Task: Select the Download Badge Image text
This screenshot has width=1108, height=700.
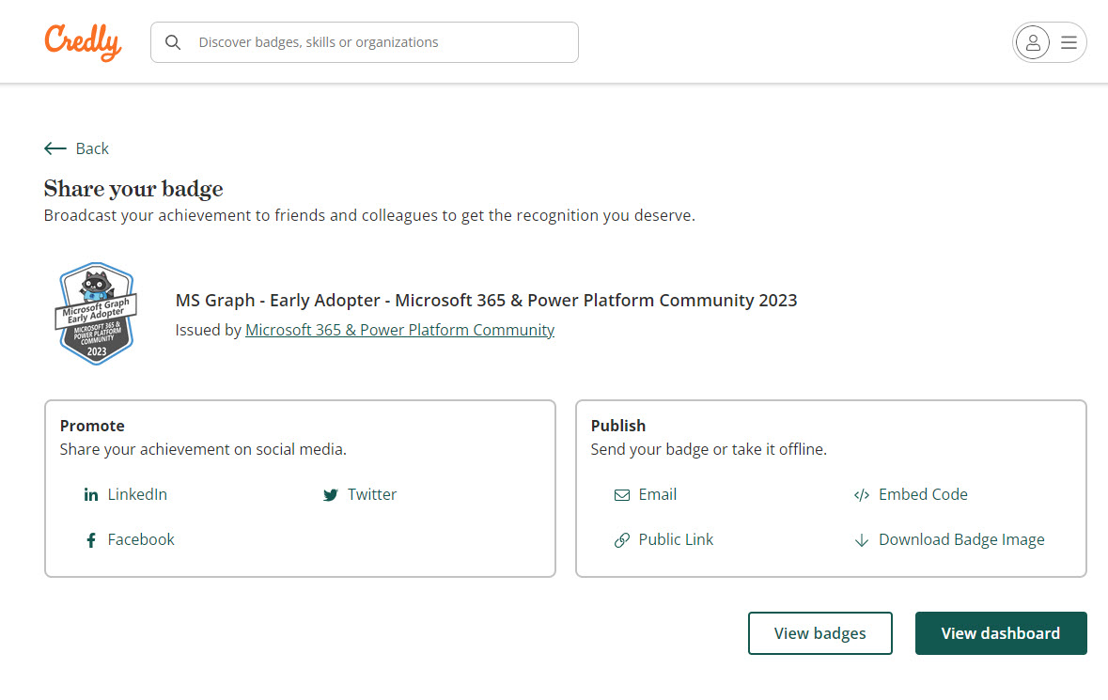Action: [961, 539]
